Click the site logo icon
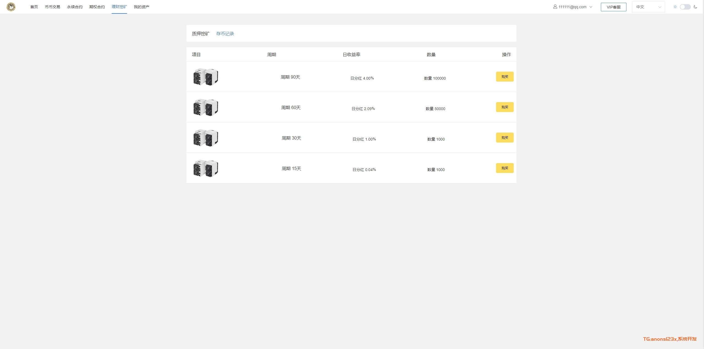The image size is (704, 349). pos(11,7)
